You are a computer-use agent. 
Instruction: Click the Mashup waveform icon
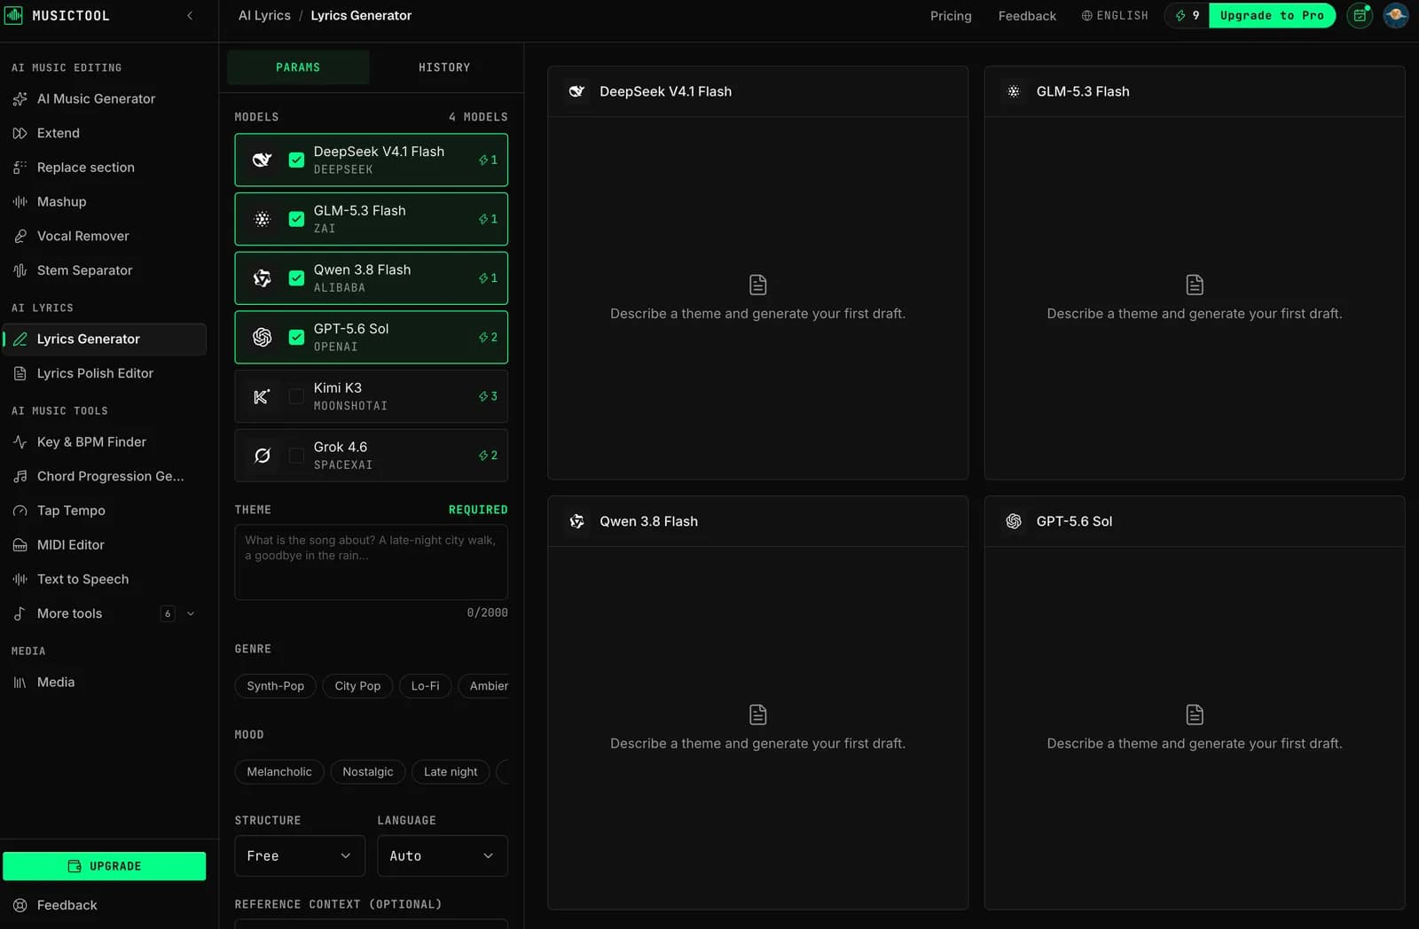pos(20,202)
